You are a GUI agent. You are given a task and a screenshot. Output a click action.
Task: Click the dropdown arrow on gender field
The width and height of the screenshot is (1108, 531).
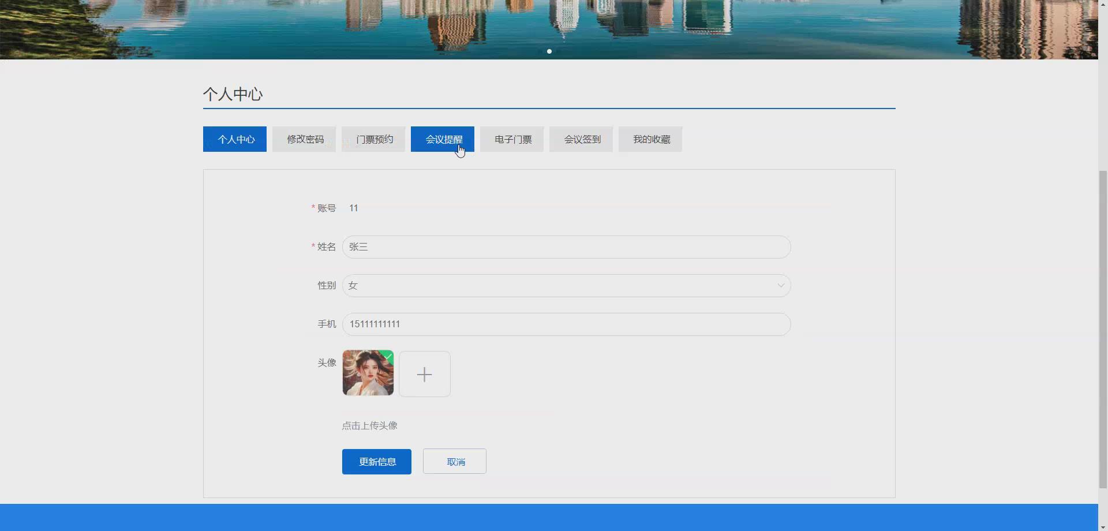(x=780, y=285)
